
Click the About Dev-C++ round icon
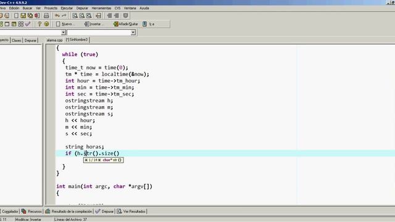click(47, 24)
